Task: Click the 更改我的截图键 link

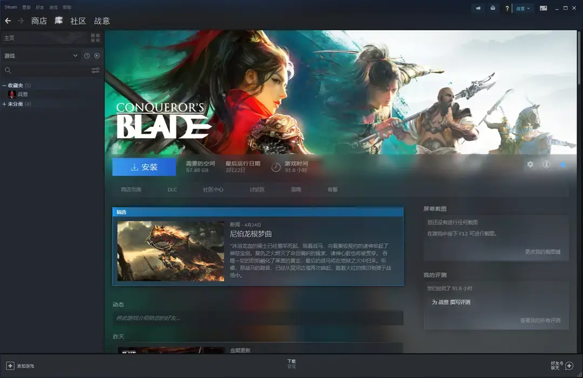Action: tap(543, 252)
